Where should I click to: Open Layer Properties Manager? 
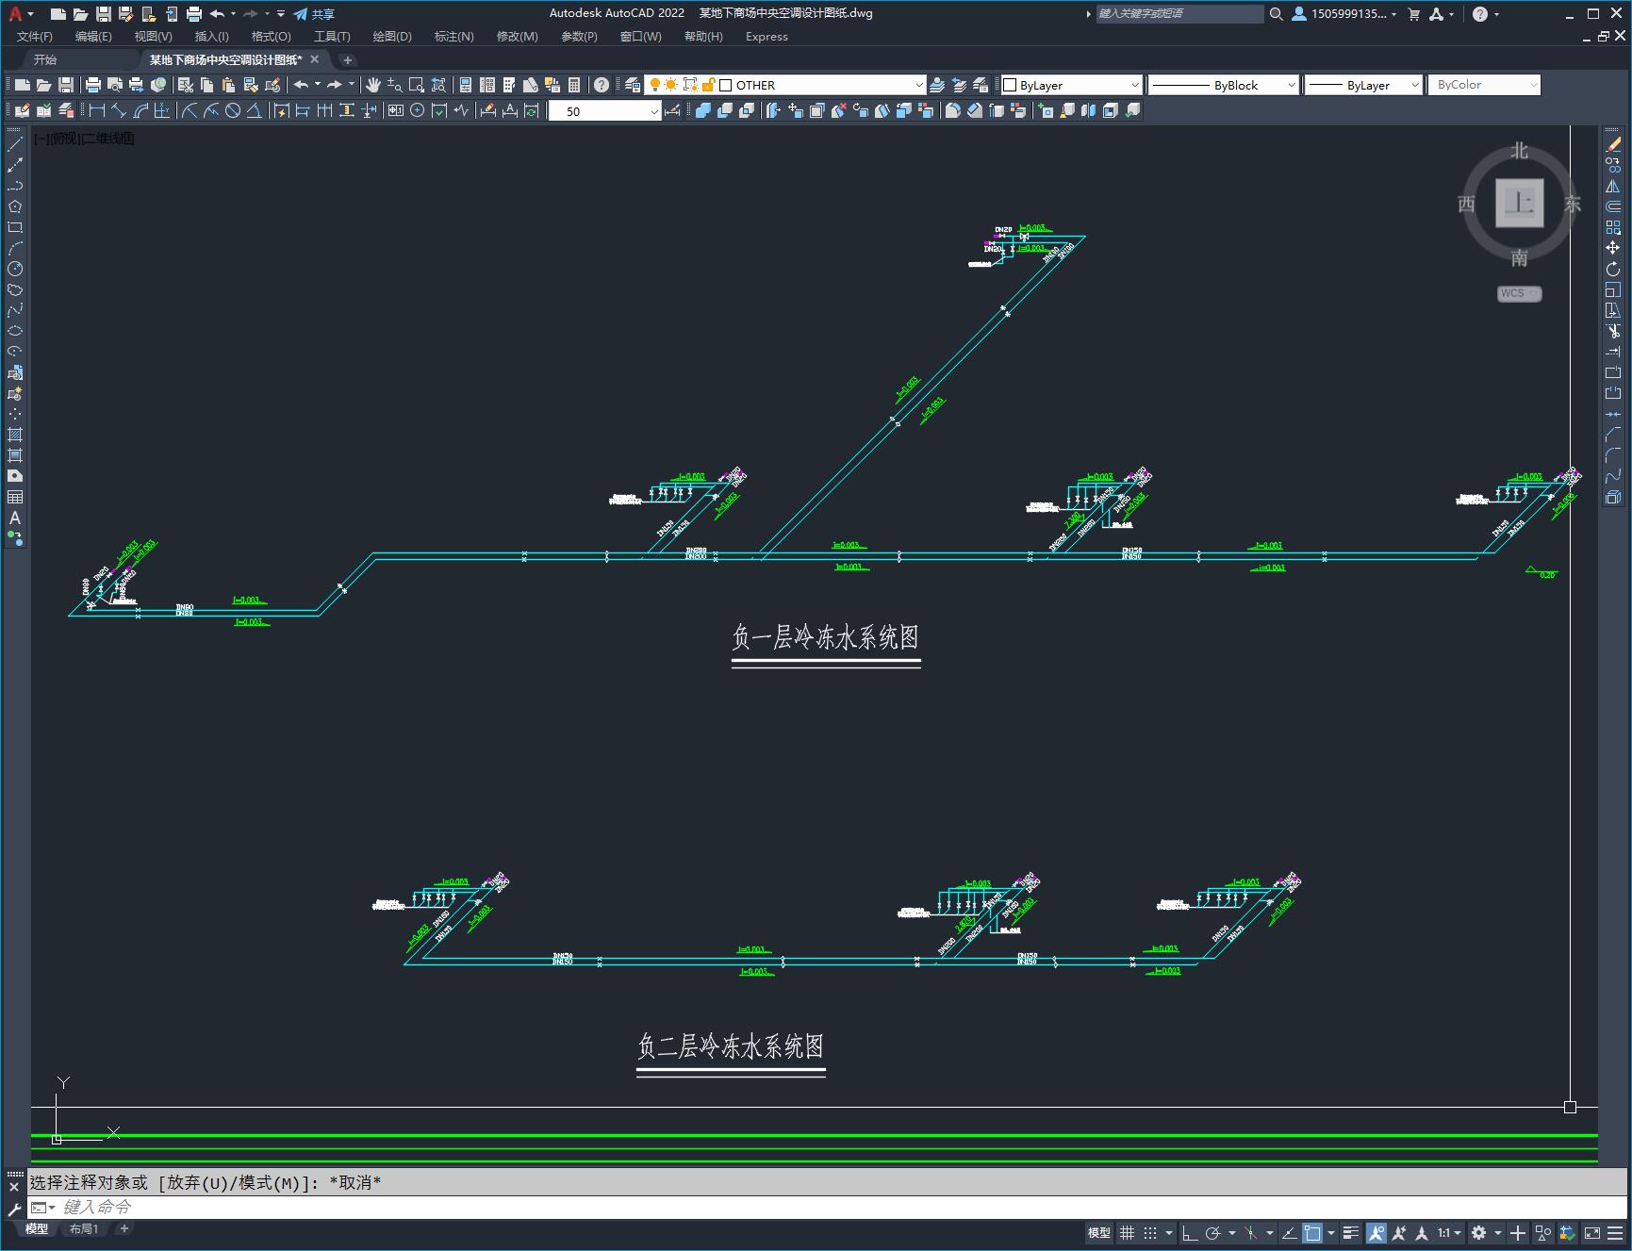click(633, 85)
